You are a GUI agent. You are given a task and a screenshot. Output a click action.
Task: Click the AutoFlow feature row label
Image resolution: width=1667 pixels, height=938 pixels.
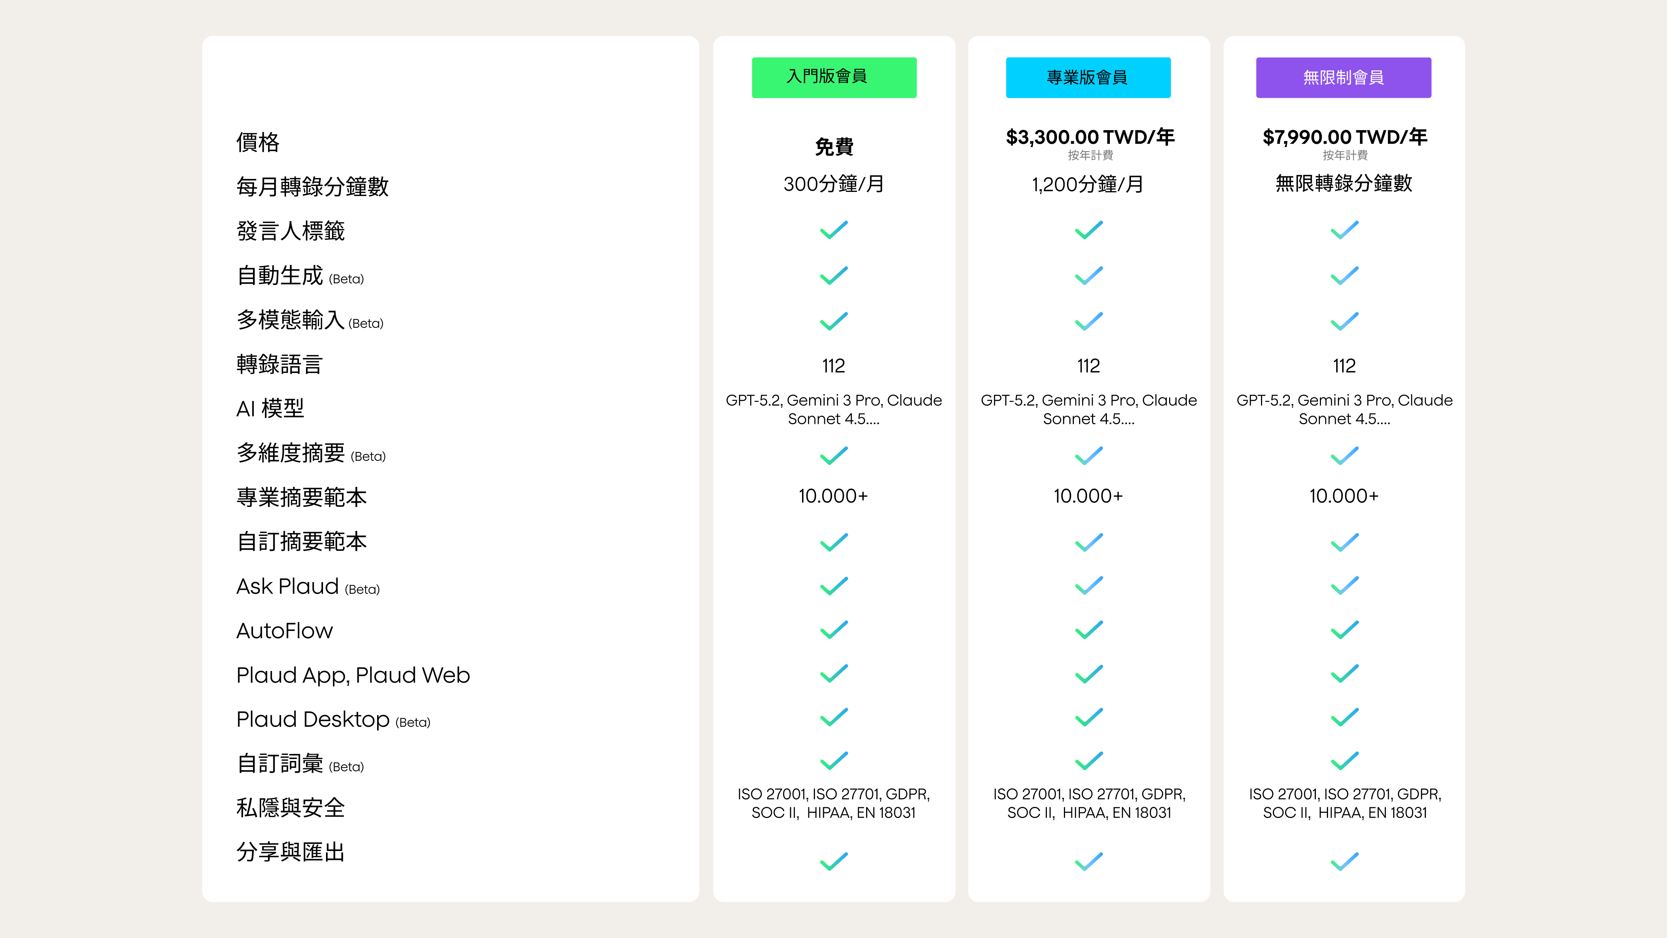click(284, 631)
